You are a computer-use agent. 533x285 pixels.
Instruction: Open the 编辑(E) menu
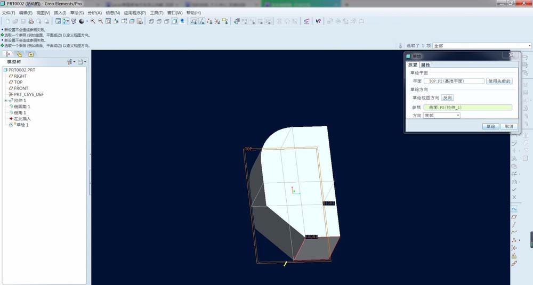[26, 13]
